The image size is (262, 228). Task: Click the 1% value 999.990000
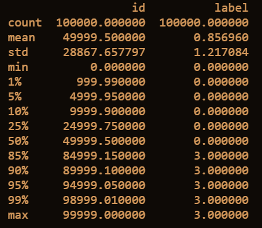(x=111, y=82)
